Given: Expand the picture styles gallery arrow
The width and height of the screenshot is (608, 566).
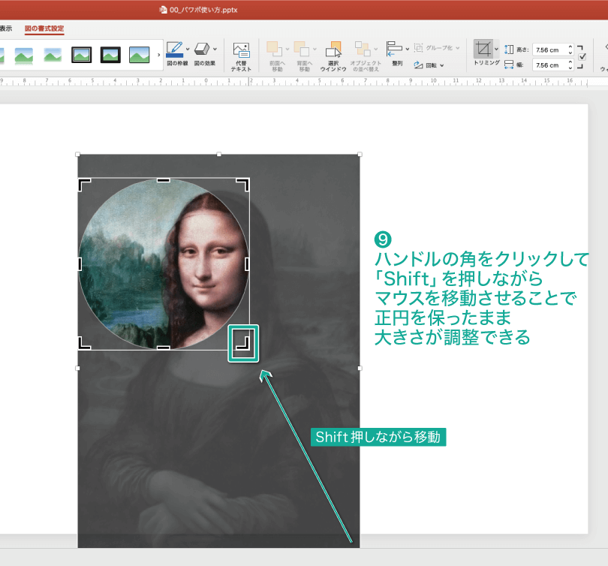Looking at the screenshot, I should pos(158,55).
